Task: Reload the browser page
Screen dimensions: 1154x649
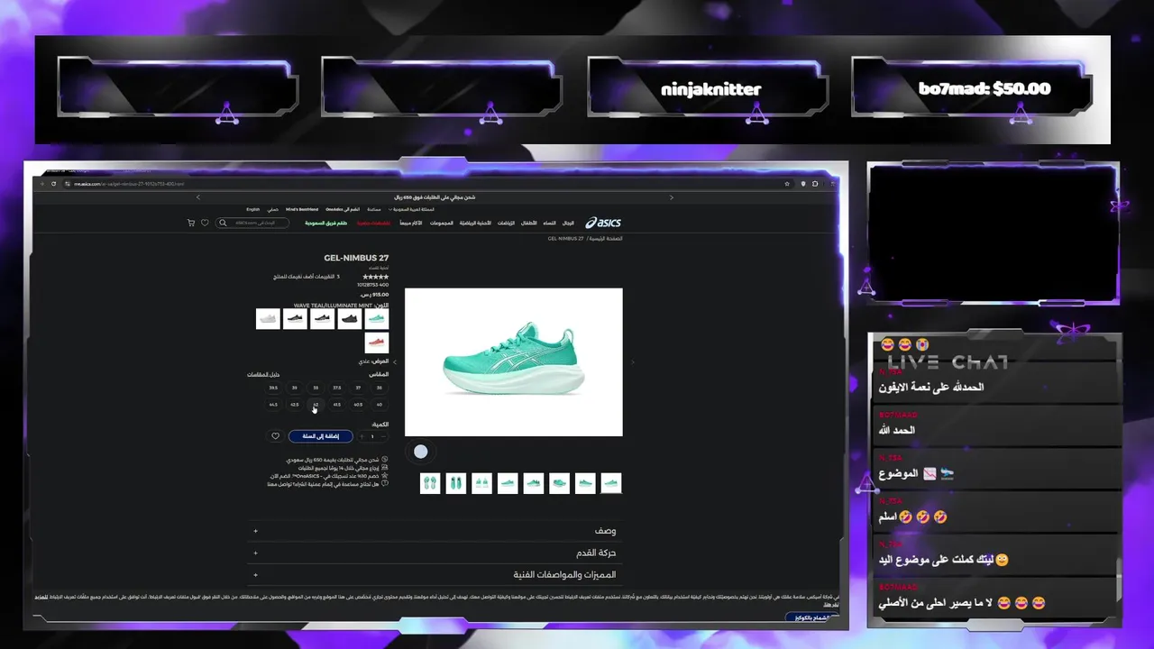Action: (53, 184)
